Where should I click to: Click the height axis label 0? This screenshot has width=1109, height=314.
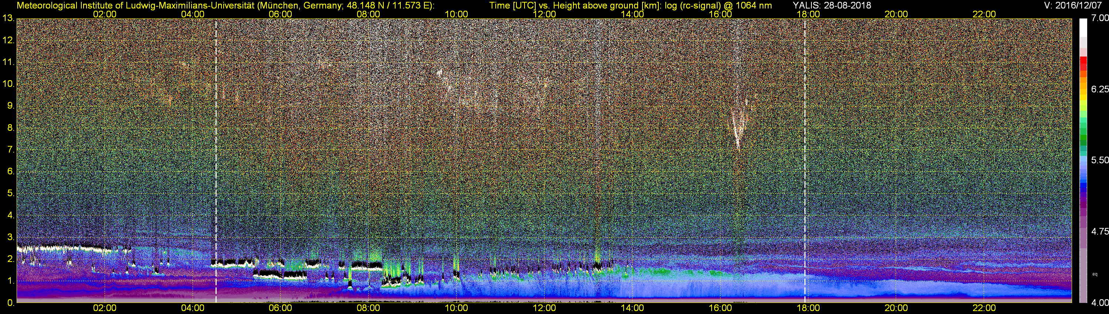pyautogui.click(x=11, y=303)
